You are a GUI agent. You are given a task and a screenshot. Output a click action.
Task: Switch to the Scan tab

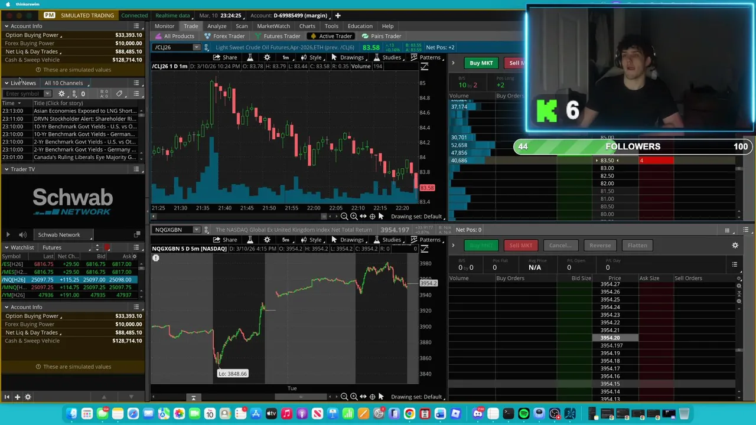242,26
